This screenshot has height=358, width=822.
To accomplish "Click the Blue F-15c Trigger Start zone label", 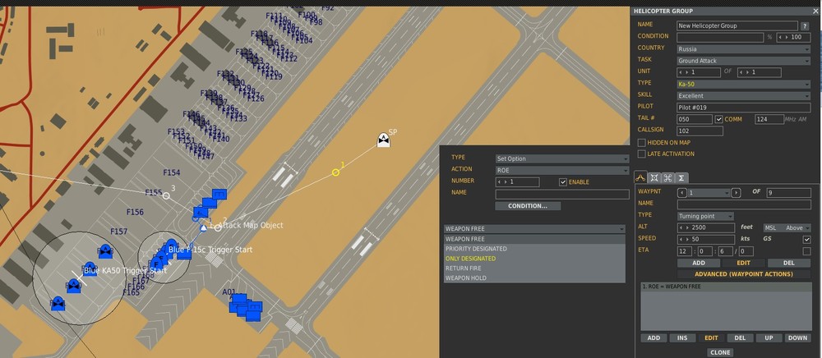I will click(x=210, y=250).
